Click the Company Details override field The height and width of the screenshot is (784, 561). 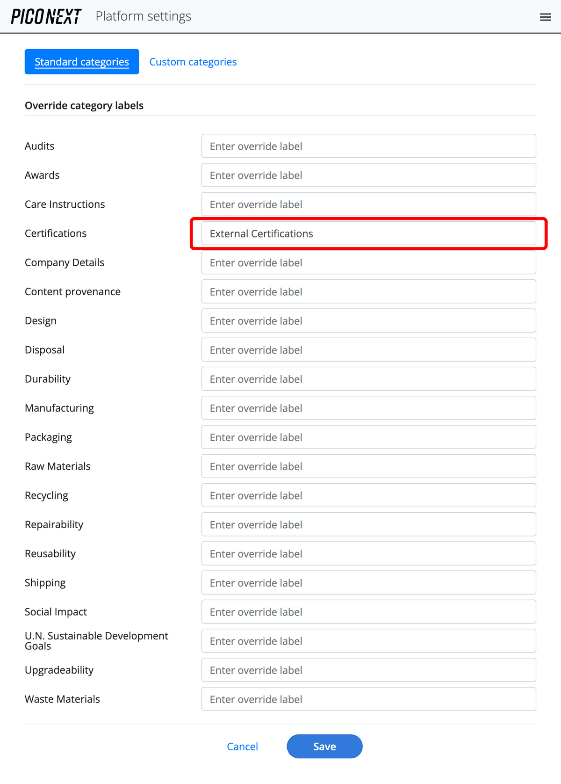click(368, 262)
